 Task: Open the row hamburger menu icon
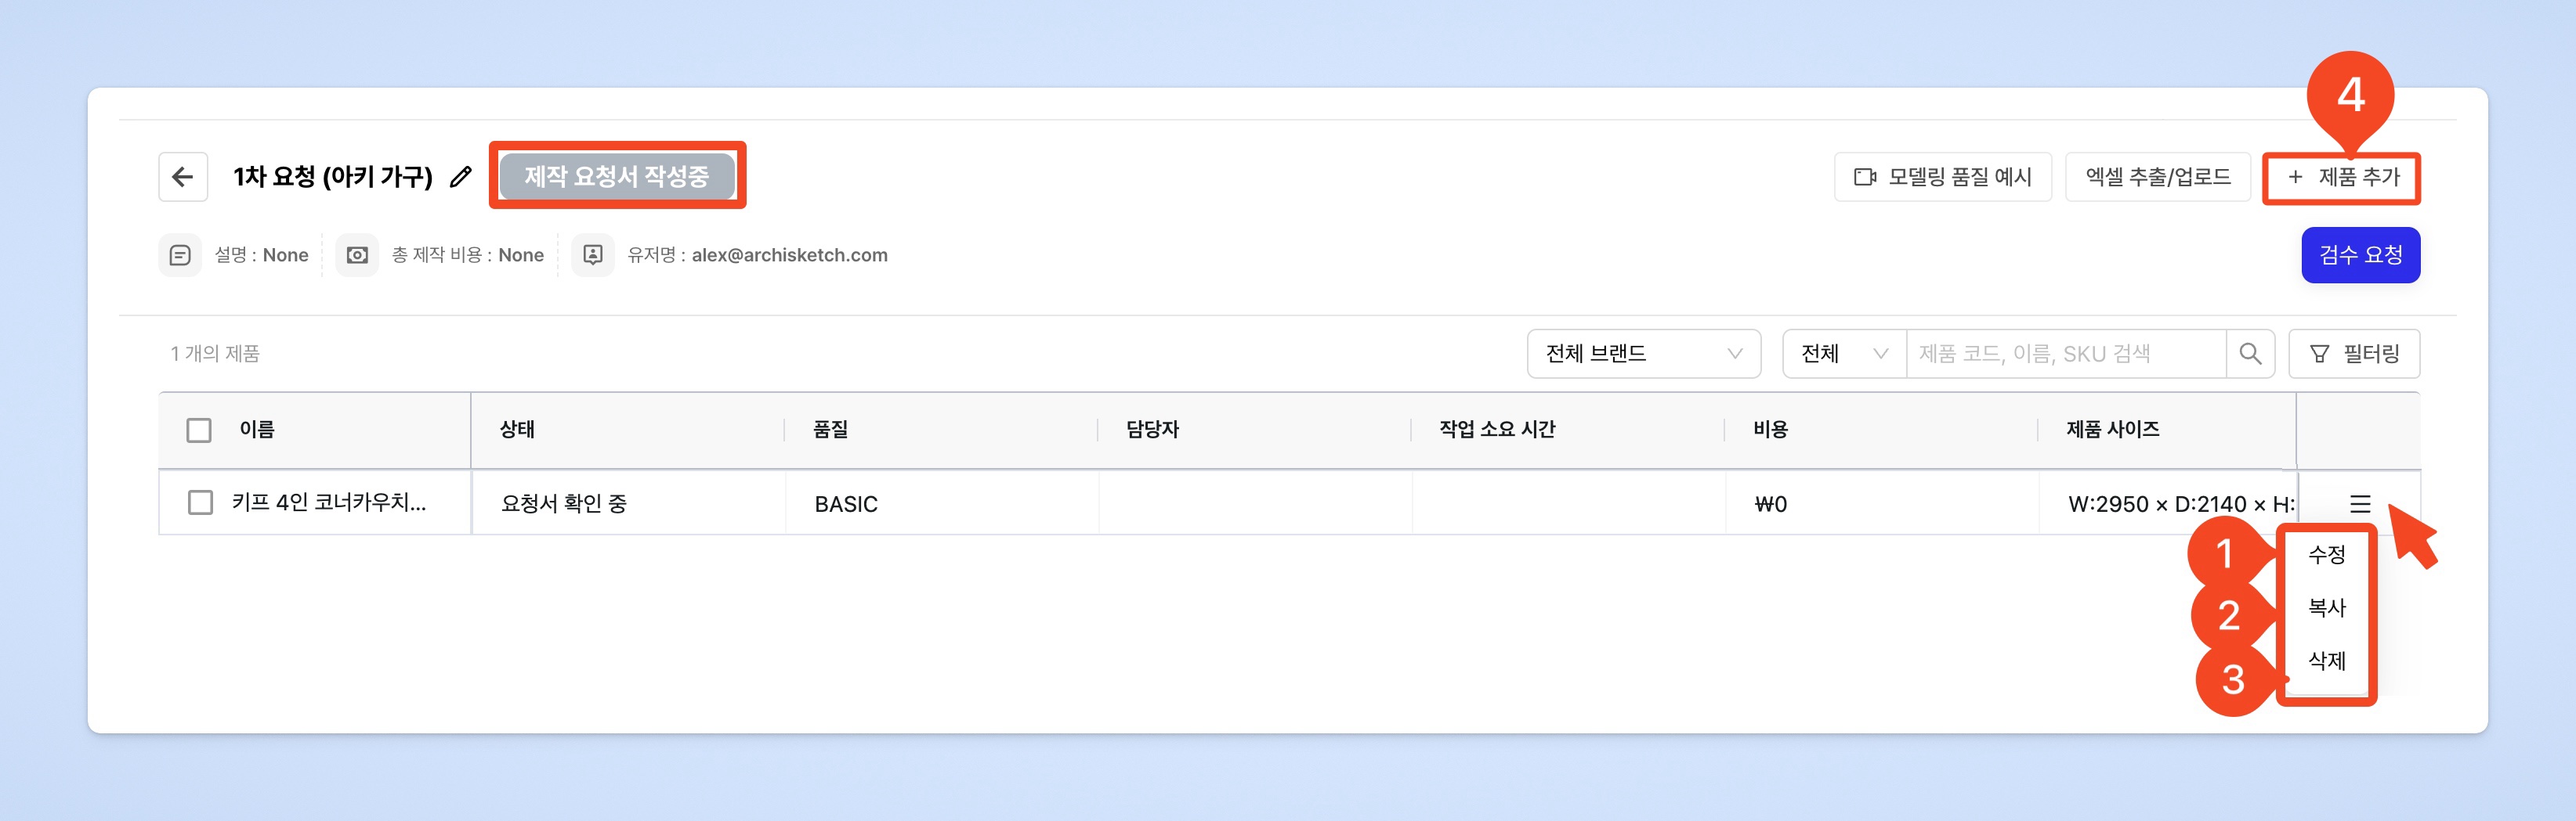tap(2359, 503)
